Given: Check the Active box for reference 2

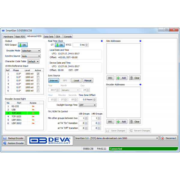Looking at the screenshot, I should click(38, 77).
